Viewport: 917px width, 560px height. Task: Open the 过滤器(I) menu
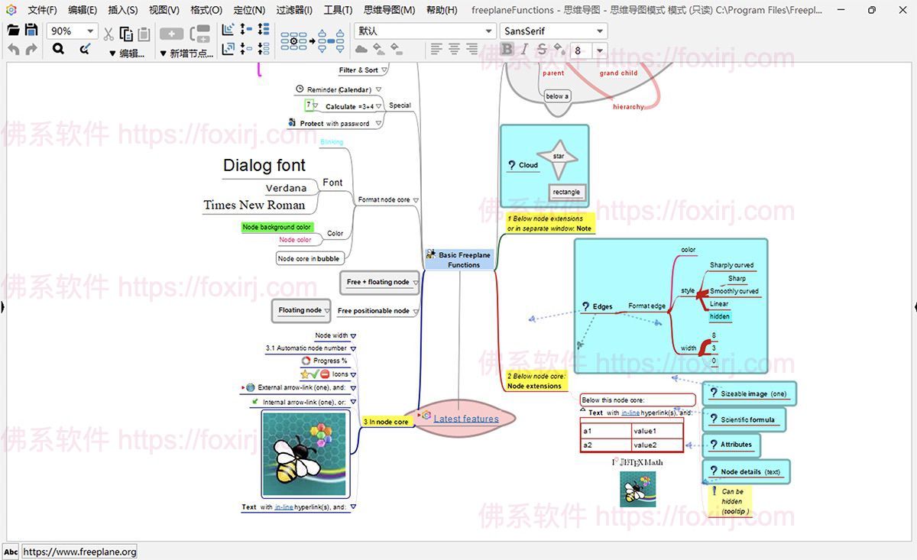point(293,10)
